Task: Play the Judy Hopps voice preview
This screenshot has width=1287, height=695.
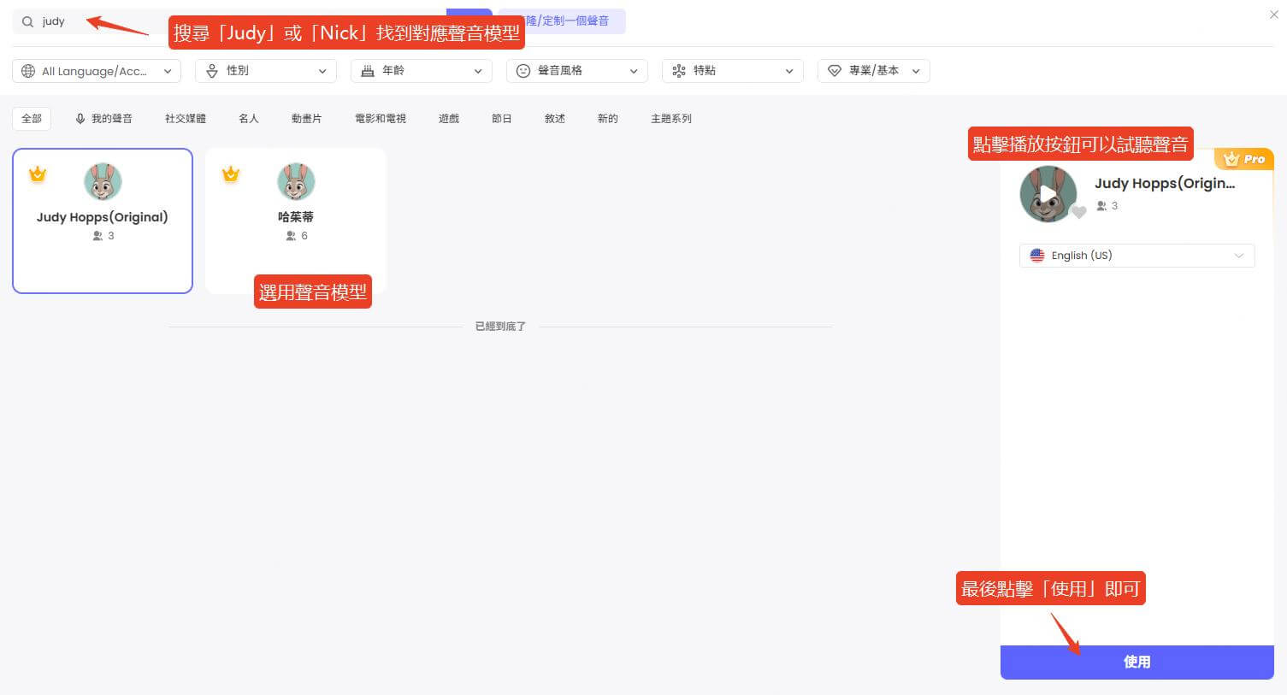Action: [1049, 193]
